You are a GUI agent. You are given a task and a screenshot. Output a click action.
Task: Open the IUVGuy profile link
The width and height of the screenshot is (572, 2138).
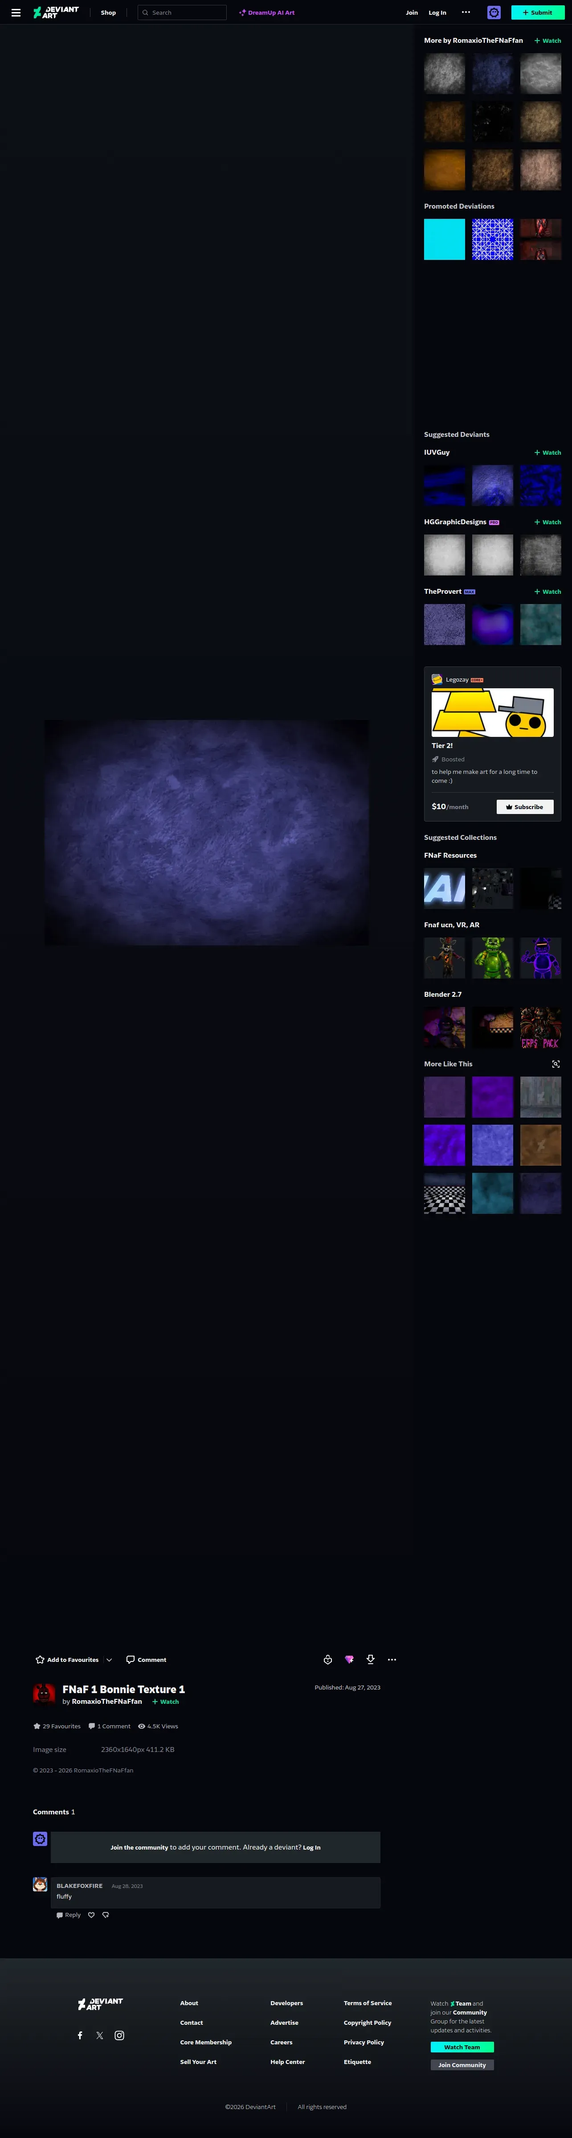tap(437, 452)
